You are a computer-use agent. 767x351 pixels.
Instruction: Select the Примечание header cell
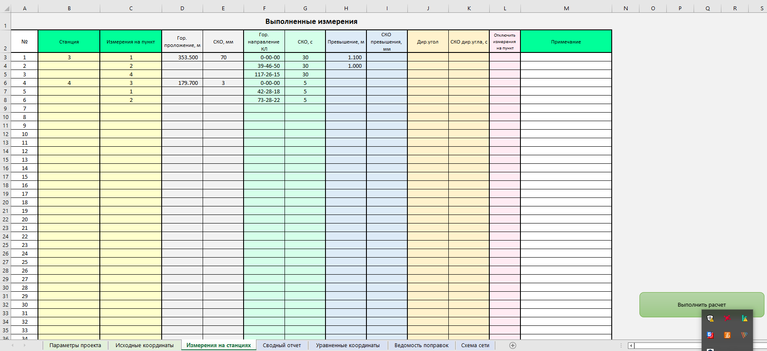point(566,42)
